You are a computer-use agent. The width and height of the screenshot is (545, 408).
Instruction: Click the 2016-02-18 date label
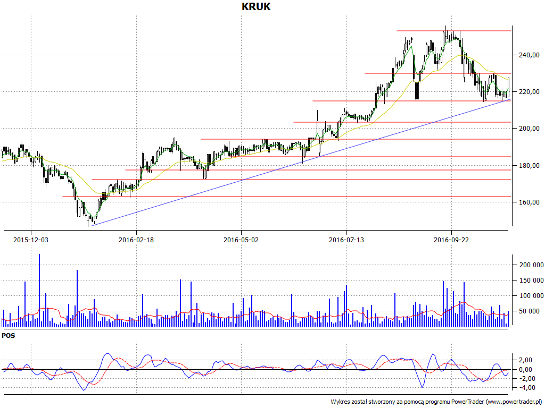point(136,240)
